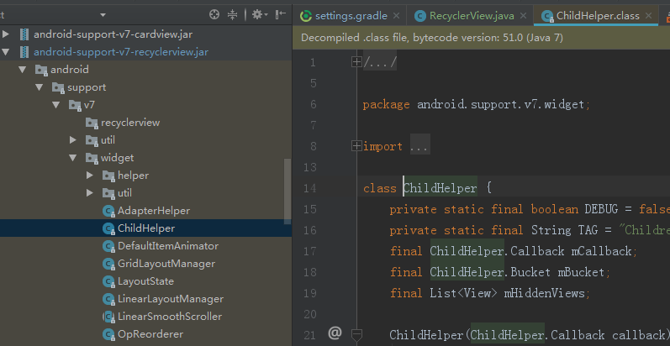
Task: Click the collapse all icon
Action: pos(233,15)
